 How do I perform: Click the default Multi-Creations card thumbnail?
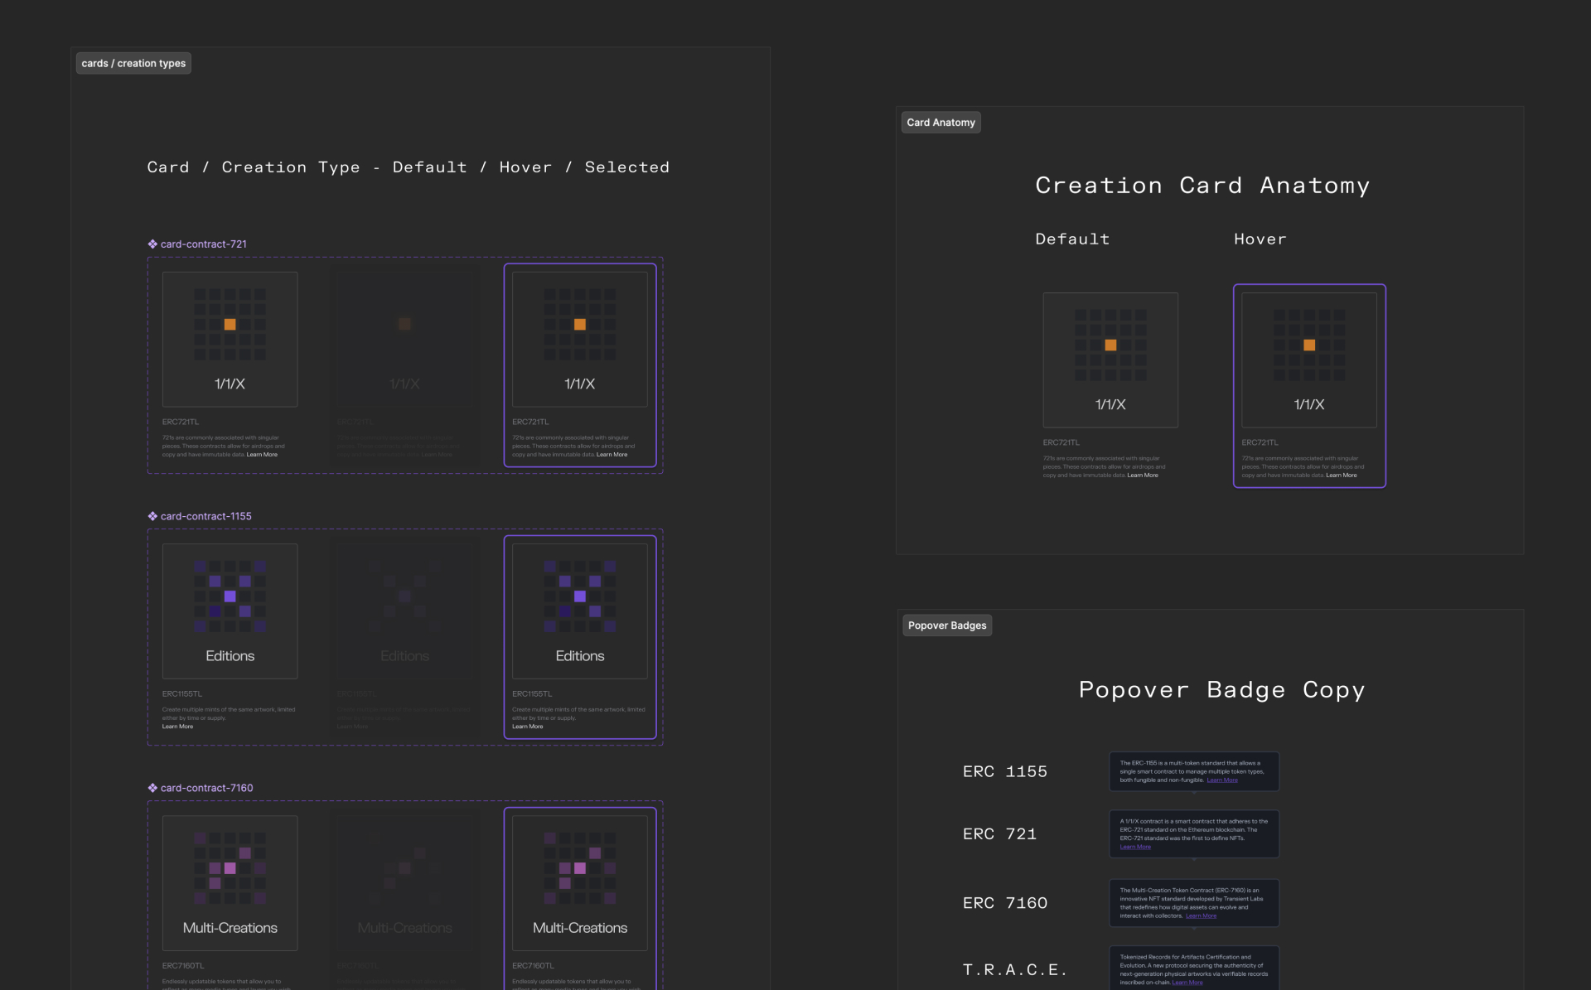230,883
